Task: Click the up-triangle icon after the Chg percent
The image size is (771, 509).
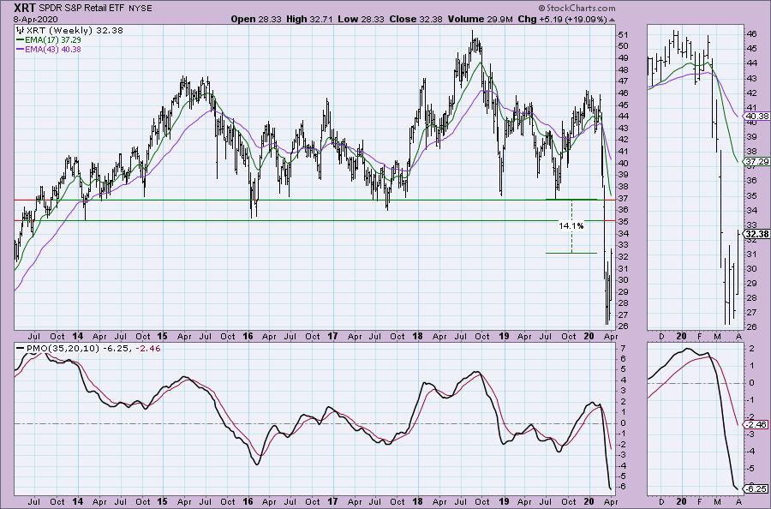Action: pos(612,20)
